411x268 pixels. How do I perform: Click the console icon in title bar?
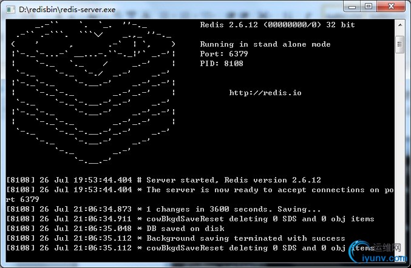(x=10, y=10)
